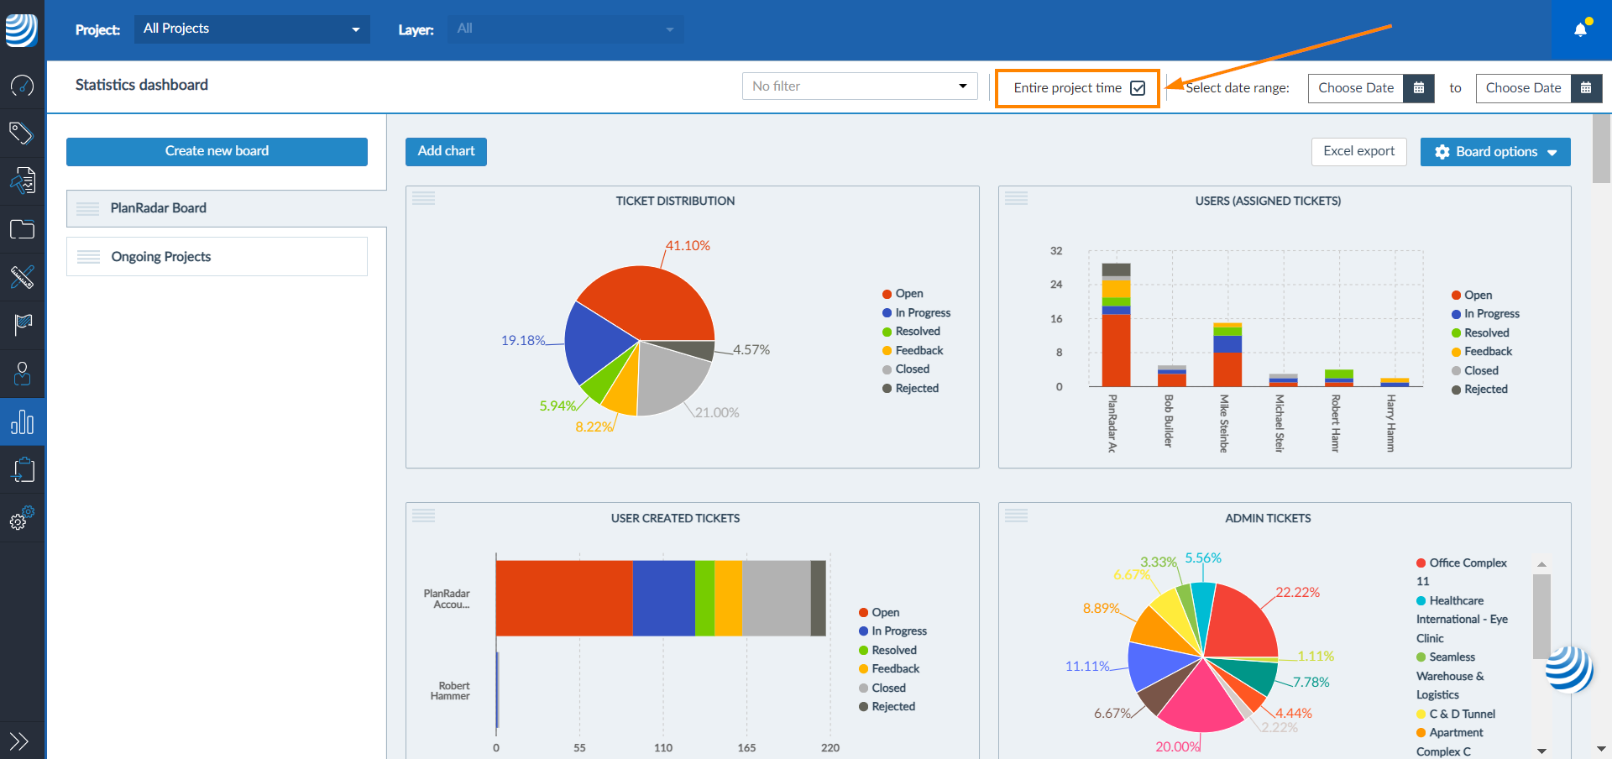Toggle the Entire project time checkbox
The image size is (1612, 759).
[1138, 88]
